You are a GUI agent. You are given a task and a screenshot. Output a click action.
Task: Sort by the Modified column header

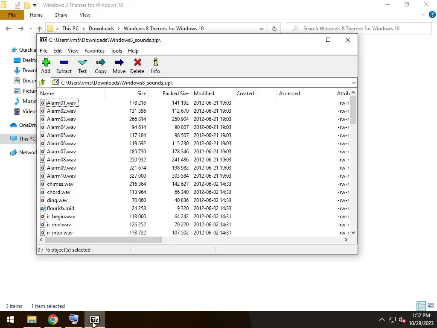tap(213, 94)
